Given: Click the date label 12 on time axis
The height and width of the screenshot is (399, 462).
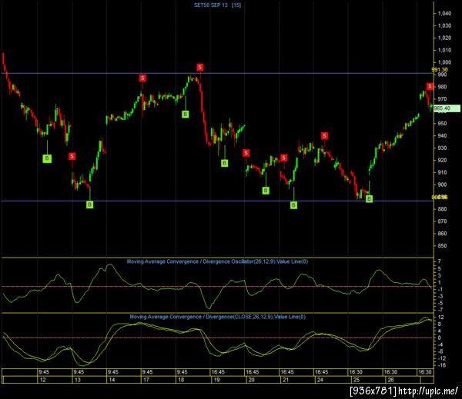Looking at the screenshot, I should click(43, 380).
